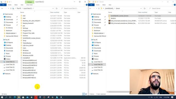
Task: Open Local Disk (C:) in Server window navigation pane
Action: 98,62
